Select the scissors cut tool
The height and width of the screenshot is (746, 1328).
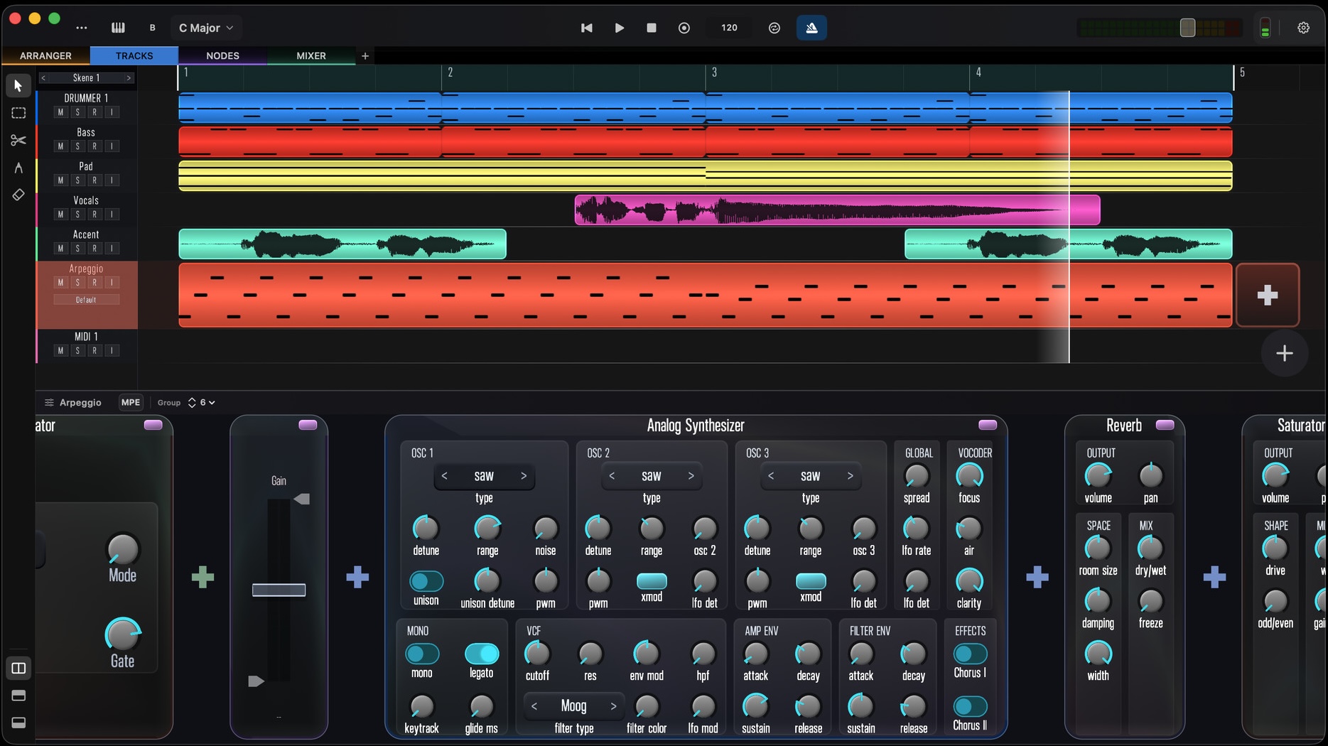coord(18,141)
